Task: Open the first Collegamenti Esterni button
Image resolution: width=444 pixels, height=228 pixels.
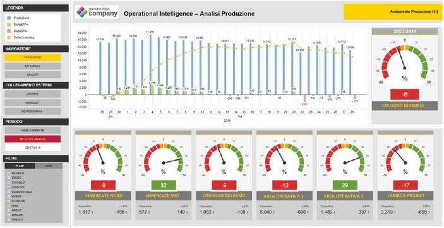Action: [33, 94]
